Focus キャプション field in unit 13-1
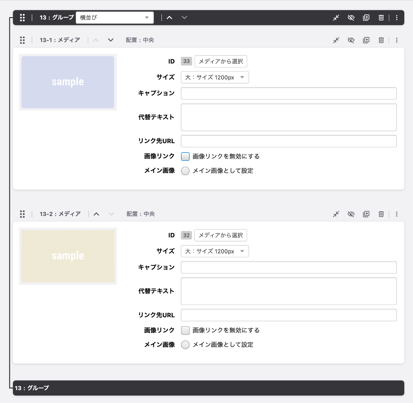The image size is (413, 403). coord(289,93)
